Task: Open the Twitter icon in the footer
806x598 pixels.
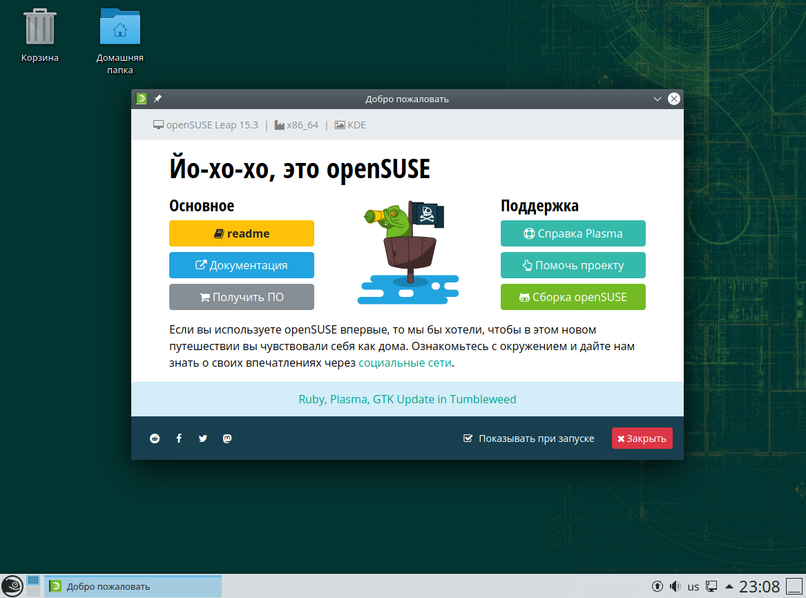Action: (203, 438)
